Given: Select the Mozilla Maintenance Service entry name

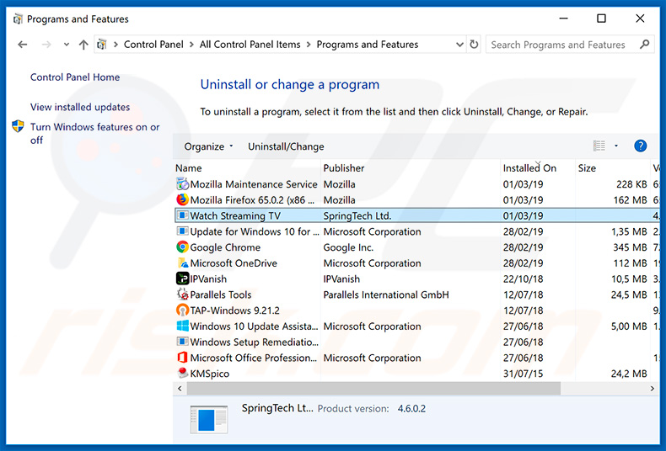Looking at the screenshot, I should tap(254, 184).
